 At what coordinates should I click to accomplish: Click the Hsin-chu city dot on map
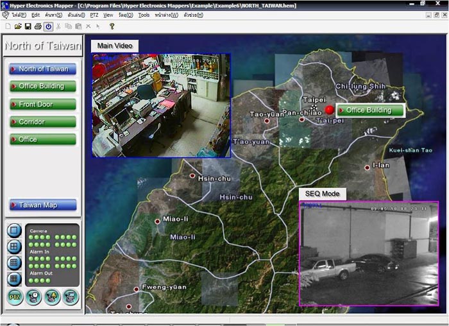tap(192, 176)
